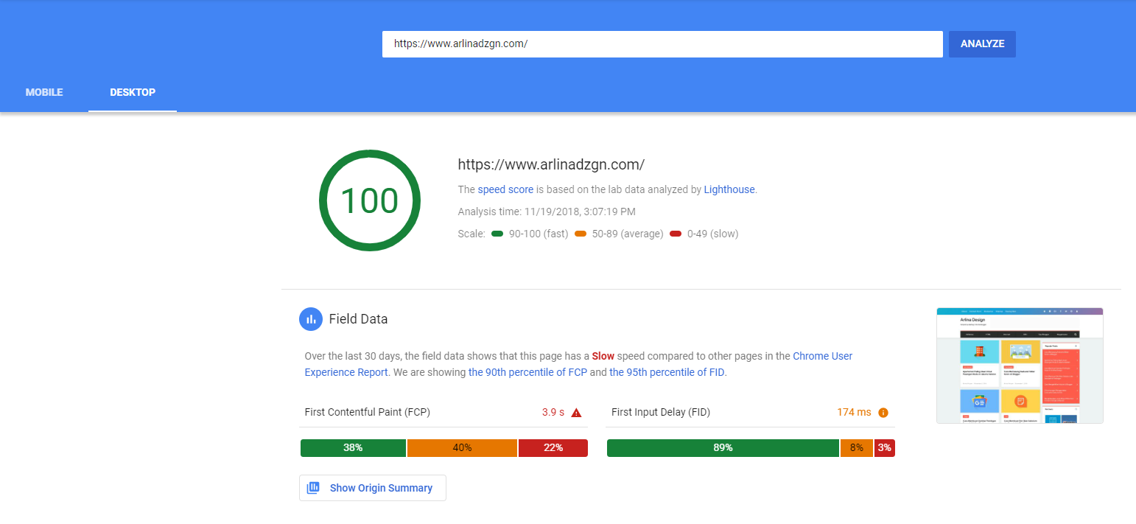Open the speed score link

[505, 189]
